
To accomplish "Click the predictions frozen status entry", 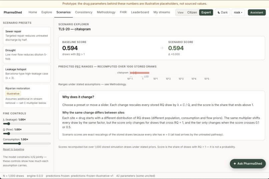I will coord(80,176).
